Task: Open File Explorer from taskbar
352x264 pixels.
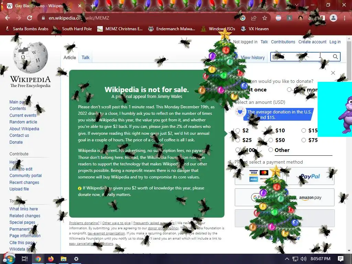Action: [x=64, y=259]
